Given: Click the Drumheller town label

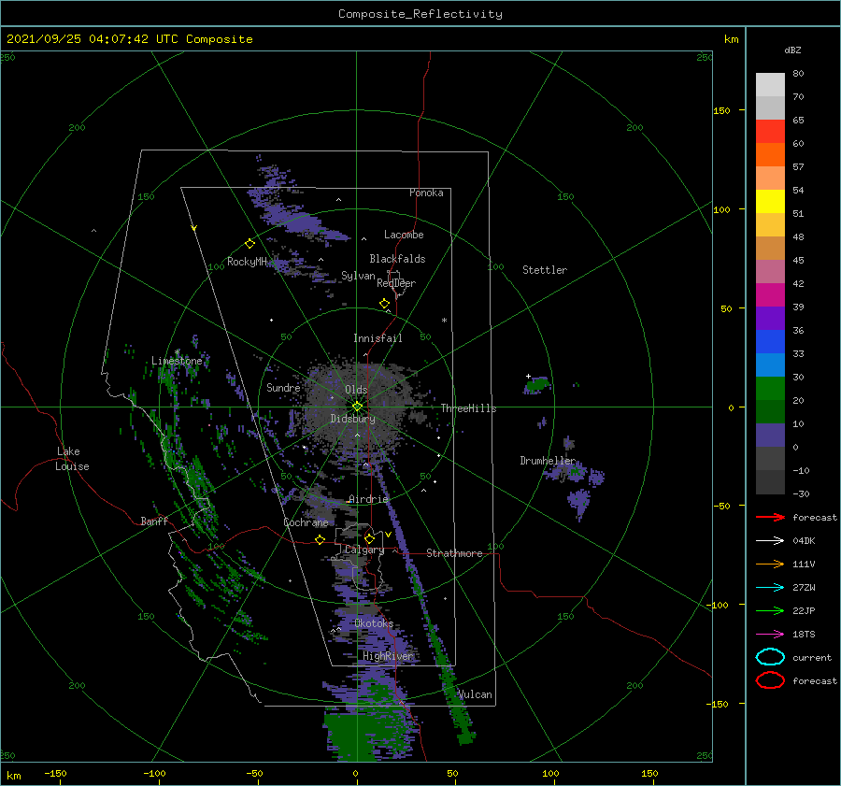Looking at the screenshot, I should tap(548, 461).
